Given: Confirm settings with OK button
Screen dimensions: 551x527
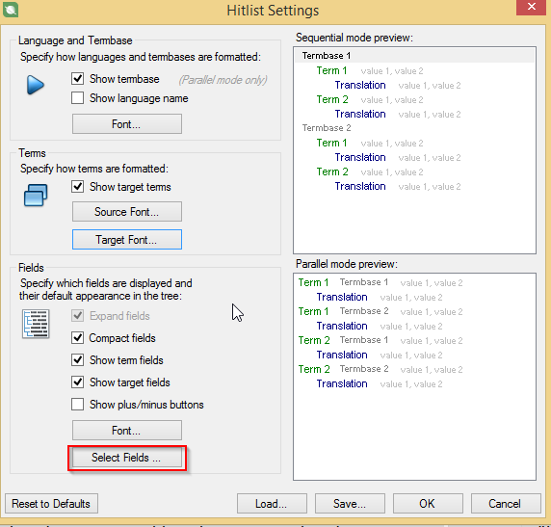Looking at the screenshot, I should coord(428,504).
